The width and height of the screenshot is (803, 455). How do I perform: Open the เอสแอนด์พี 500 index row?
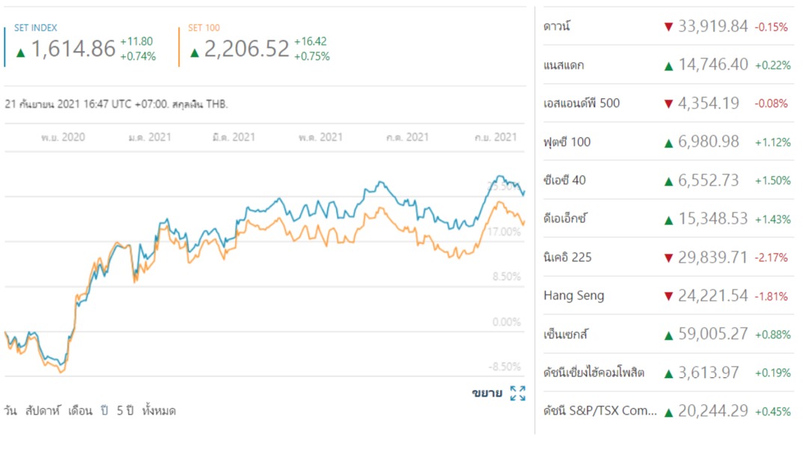(668, 103)
